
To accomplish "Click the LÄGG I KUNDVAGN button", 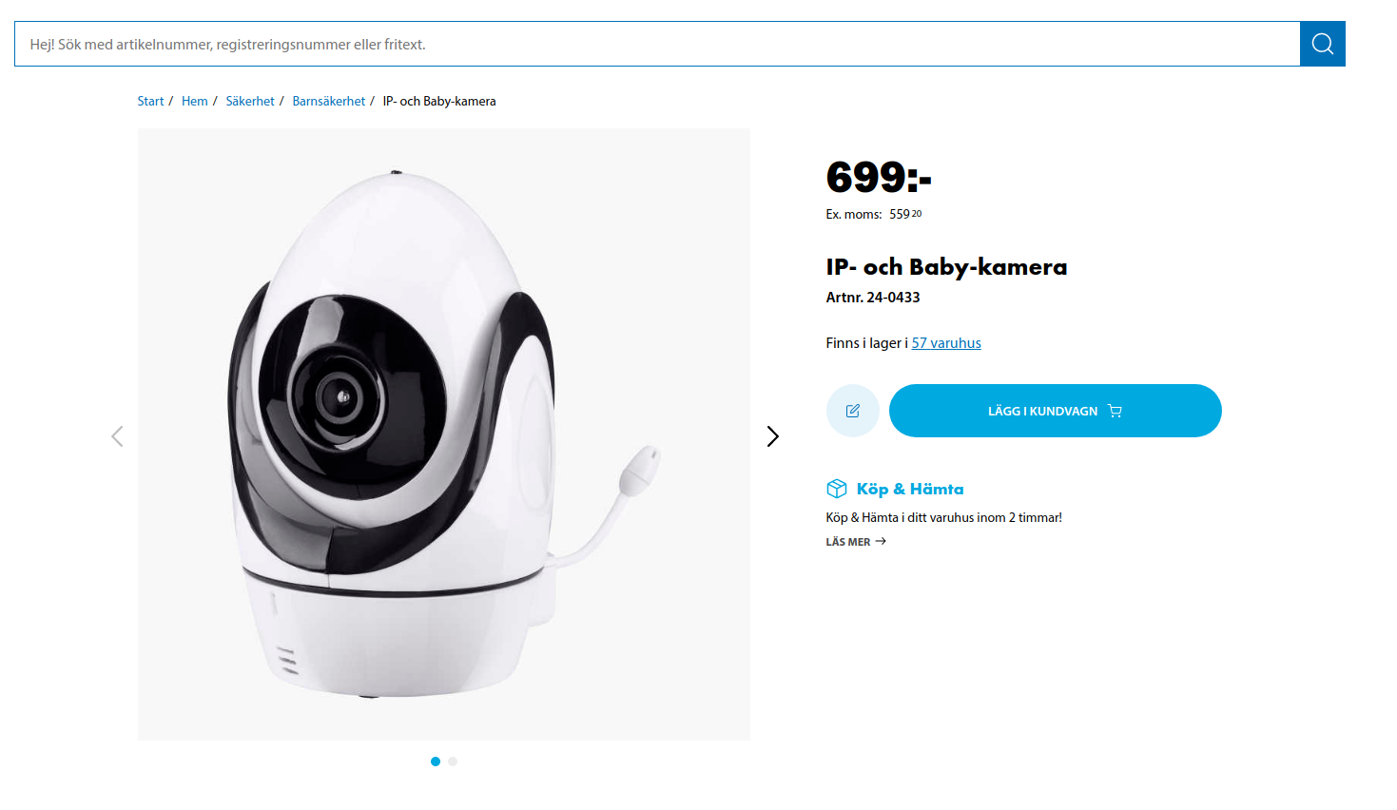I will 1055,410.
